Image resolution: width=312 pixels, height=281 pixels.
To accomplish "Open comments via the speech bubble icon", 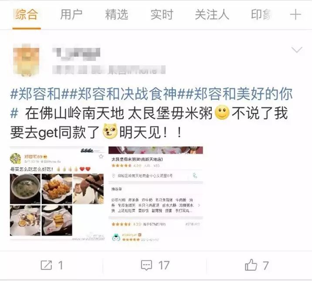I will (x=146, y=265).
